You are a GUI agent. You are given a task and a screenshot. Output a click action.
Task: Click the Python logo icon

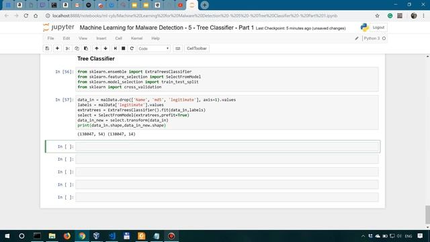click(364, 28)
